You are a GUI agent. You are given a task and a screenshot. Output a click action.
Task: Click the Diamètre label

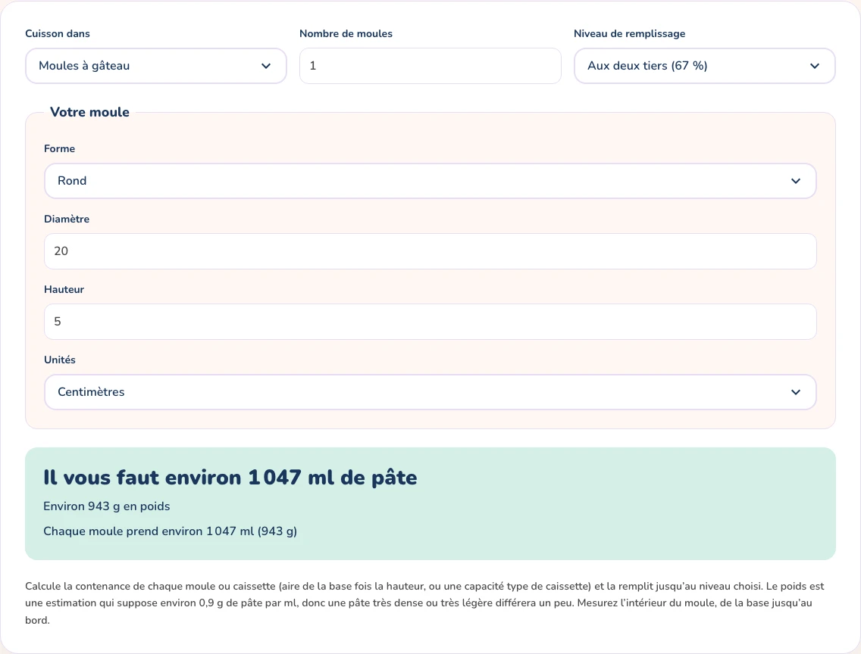(x=67, y=219)
